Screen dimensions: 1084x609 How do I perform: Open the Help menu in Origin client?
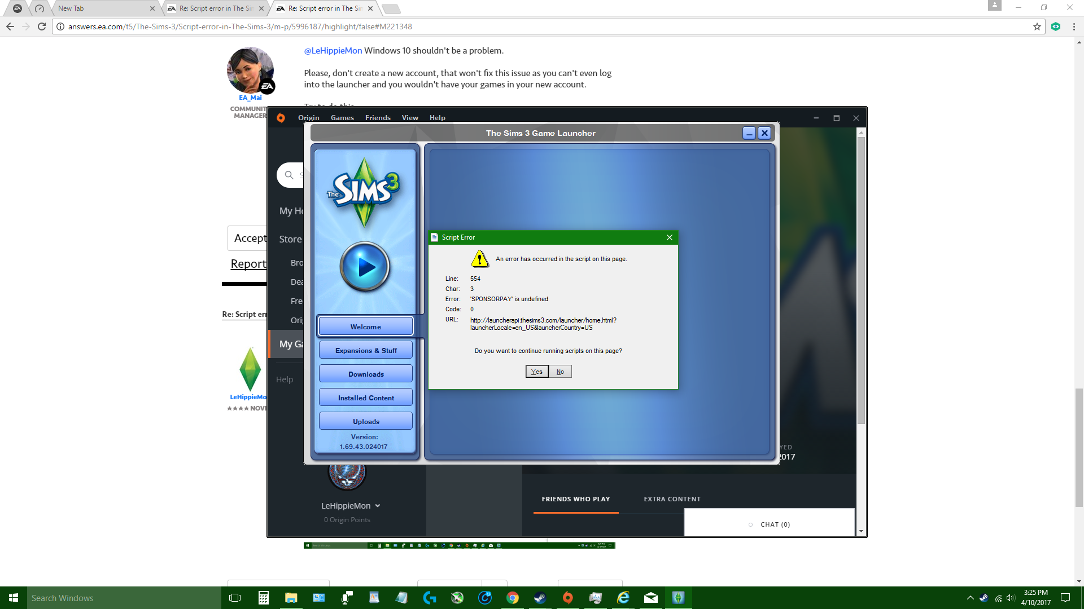[x=437, y=117]
